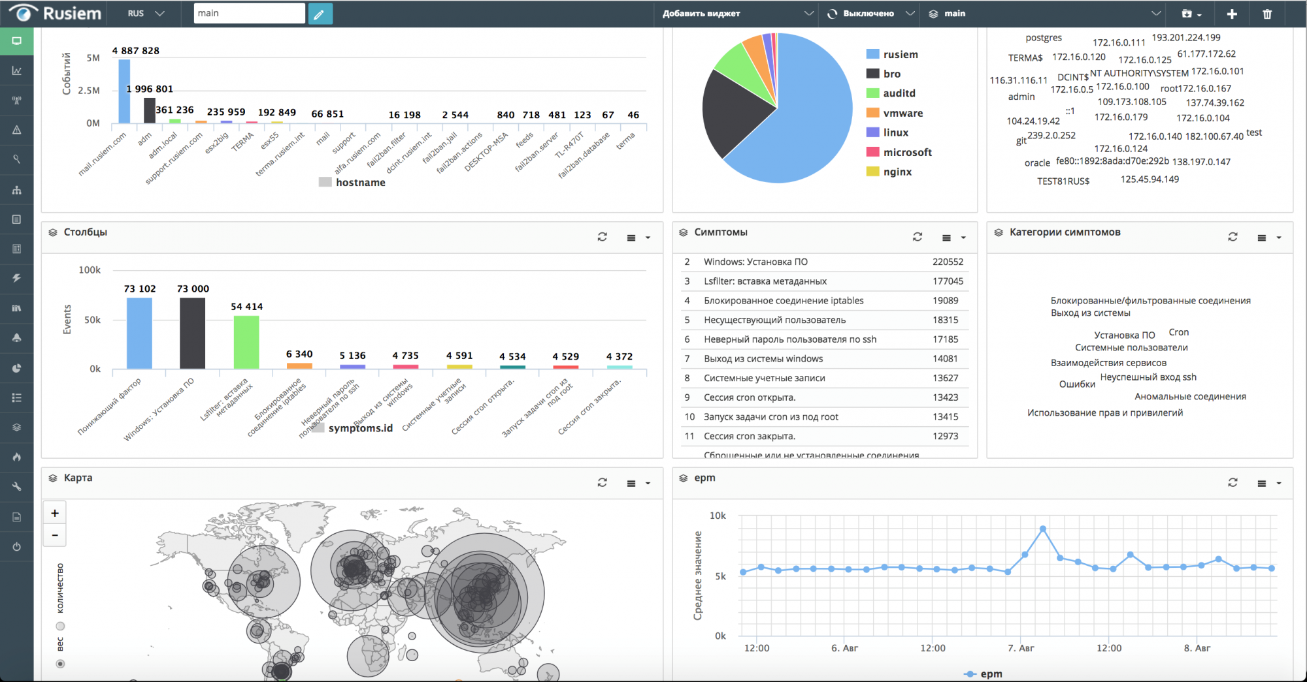Toggle bro slice in pie legend
Screen dimensions: 1307x682
884,74
